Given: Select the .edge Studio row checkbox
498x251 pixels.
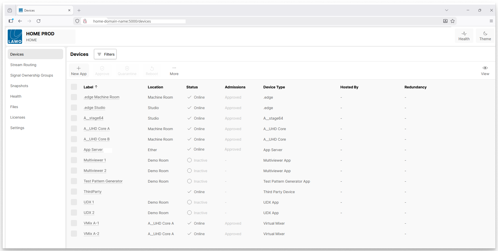Looking at the screenshot, I should point(74,108).
